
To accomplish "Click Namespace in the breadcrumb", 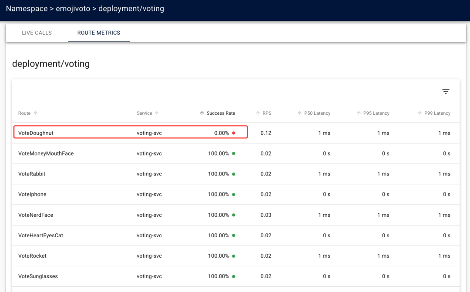I will point(27,9).
